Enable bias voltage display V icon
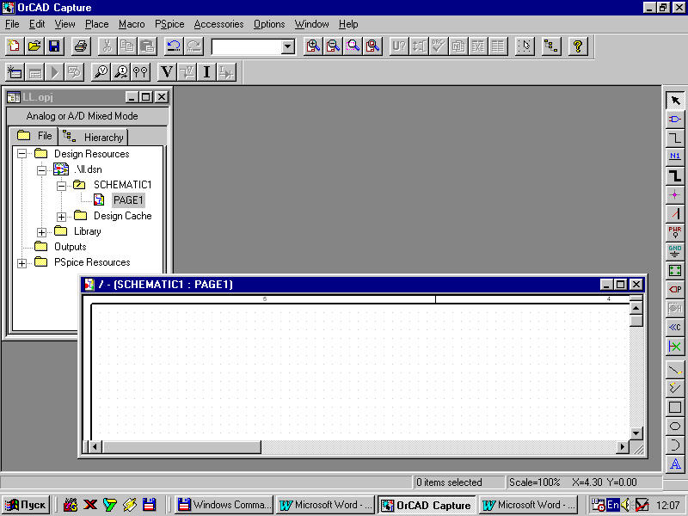Viewport: 688px width, 516px height. (167, 72)
